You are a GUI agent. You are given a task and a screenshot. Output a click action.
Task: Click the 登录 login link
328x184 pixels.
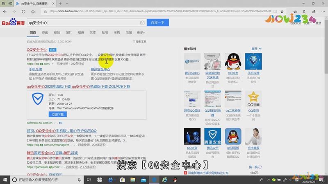[319, 23]
